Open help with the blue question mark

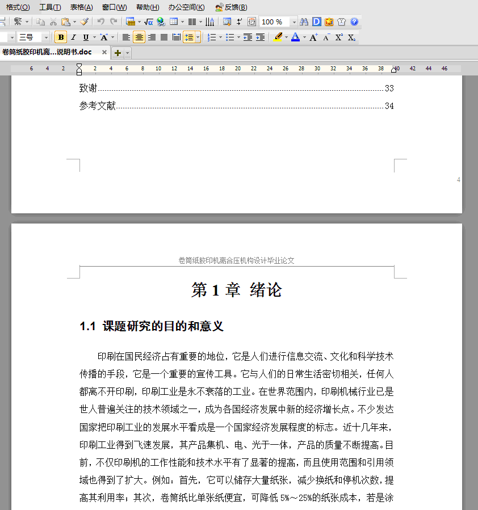(x=354, y=22)
